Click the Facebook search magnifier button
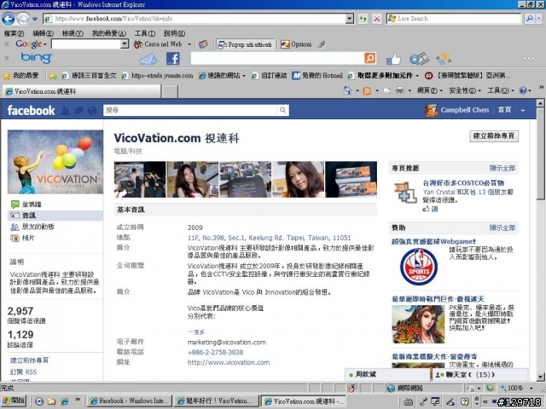Viewport: 546px width, 409px height. tap(282, 110)
